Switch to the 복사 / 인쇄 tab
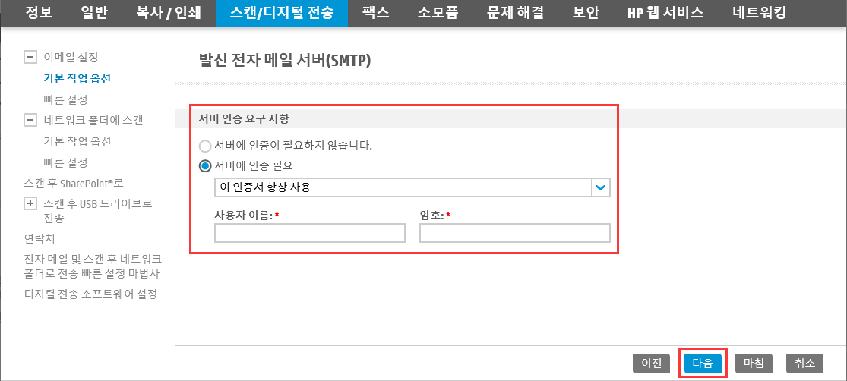Viewport: 847px width, 381px height. pos(168,13)
